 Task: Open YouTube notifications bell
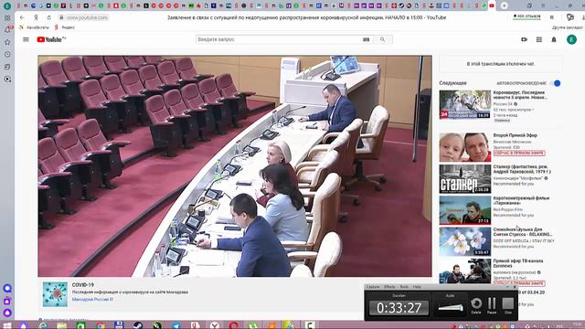pos(554,39)
